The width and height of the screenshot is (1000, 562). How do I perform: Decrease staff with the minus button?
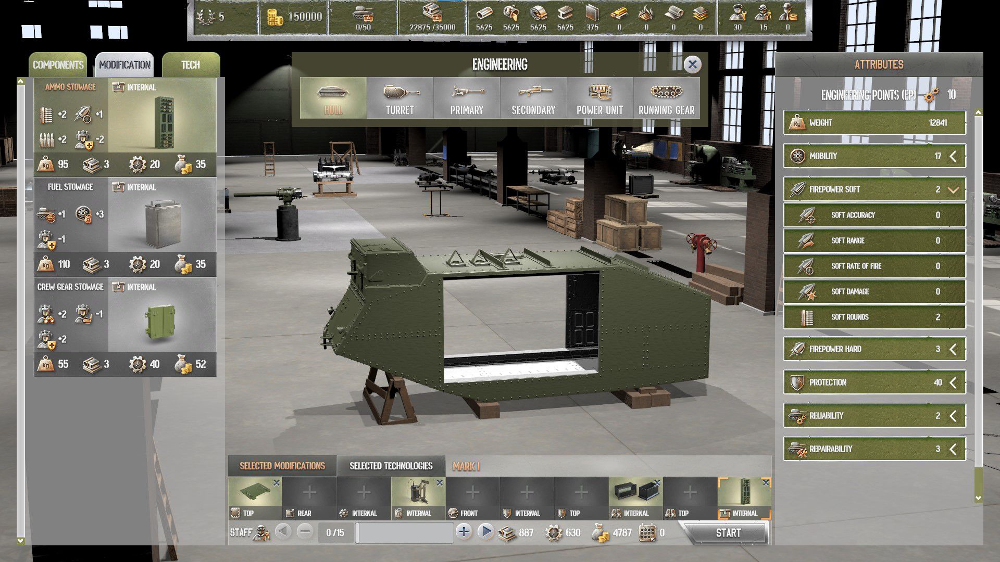(x=305, y=532)
